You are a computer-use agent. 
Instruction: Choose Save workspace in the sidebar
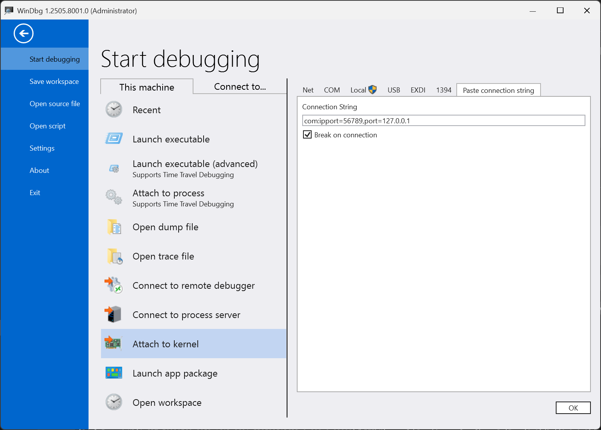[x=44, y=81]
